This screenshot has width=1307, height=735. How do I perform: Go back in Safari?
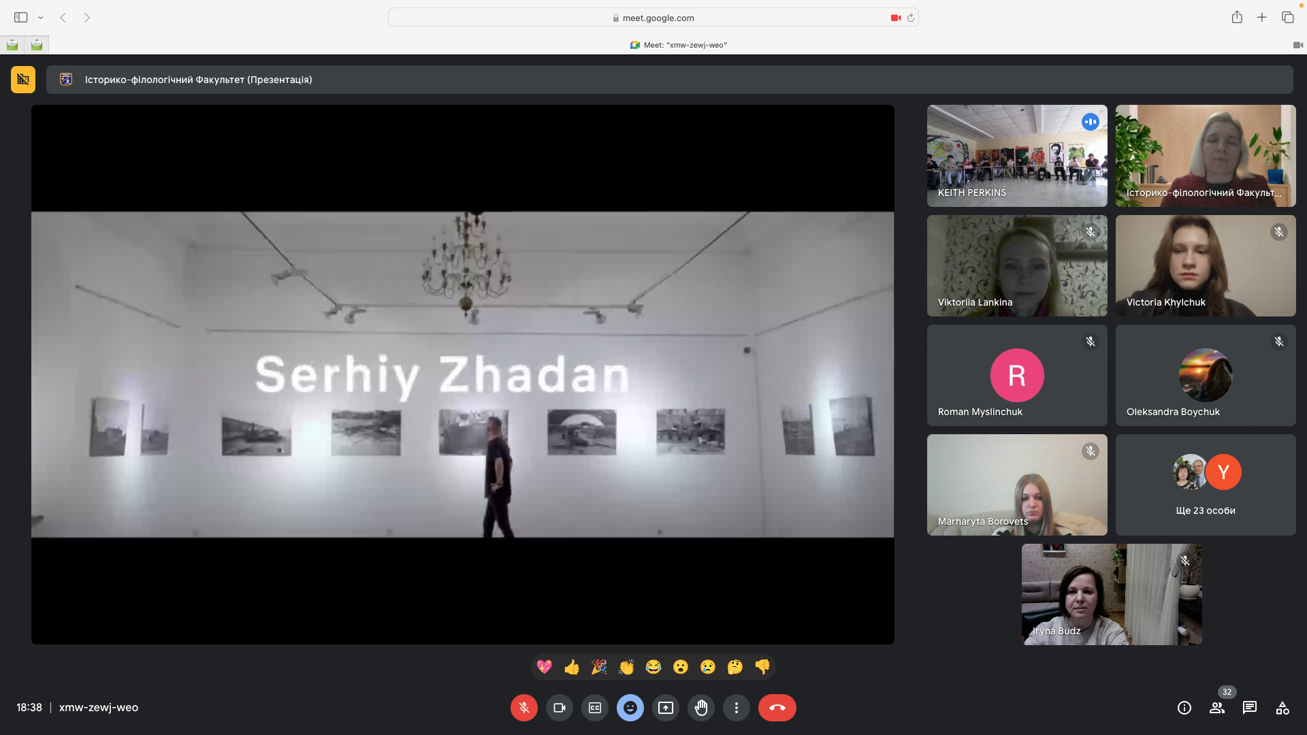click(x=63, y=18)
